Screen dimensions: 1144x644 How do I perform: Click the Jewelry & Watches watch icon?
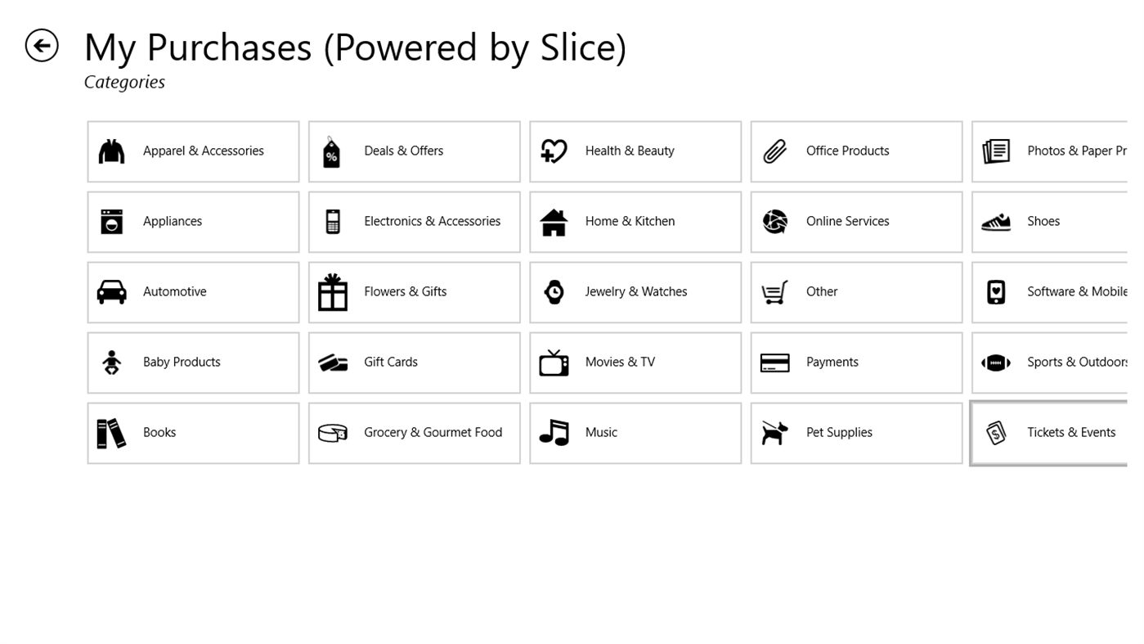(x=554, y=291)
